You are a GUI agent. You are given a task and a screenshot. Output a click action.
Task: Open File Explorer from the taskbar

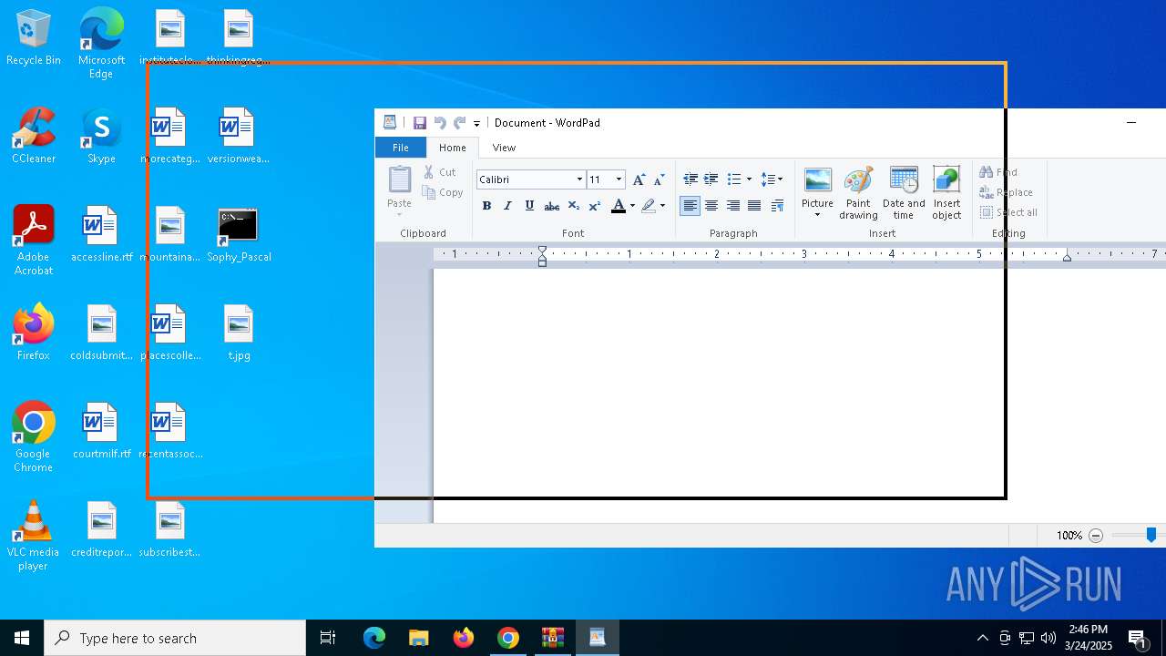[418, 638]
